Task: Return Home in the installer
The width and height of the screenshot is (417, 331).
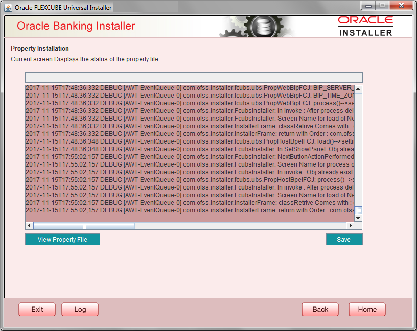Action: [367, 309]
